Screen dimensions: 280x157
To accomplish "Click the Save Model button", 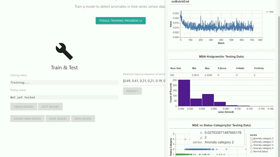I will click(x=83, y=119).
